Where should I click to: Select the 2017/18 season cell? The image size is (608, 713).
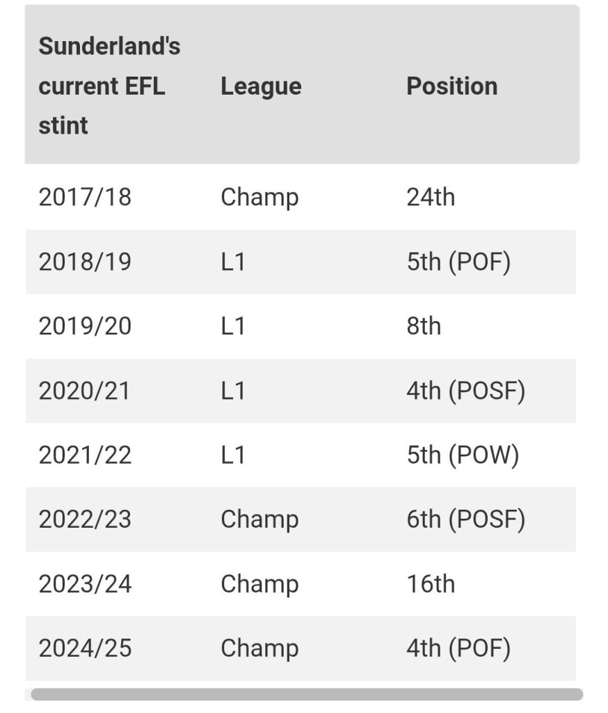pyautogui.click(x=85, y=197)
